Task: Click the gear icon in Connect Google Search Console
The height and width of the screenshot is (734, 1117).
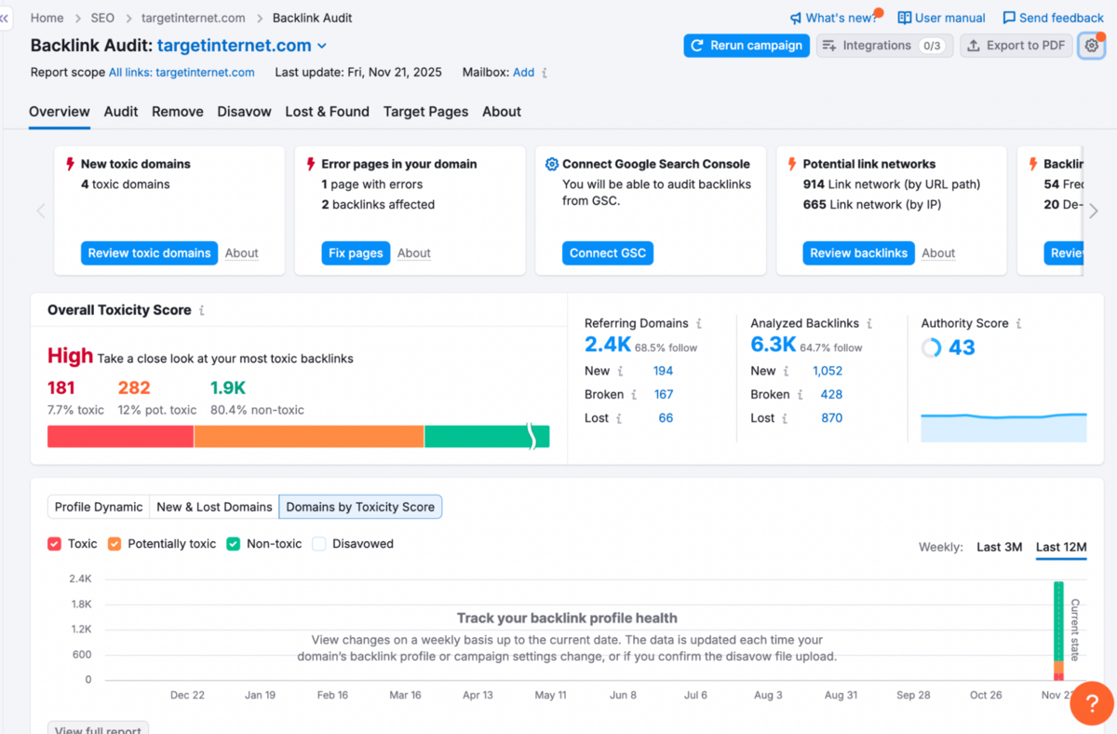Action: point(552,164)
